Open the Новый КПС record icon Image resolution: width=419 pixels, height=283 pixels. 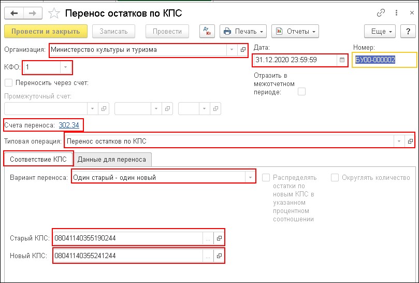(219, 256)
